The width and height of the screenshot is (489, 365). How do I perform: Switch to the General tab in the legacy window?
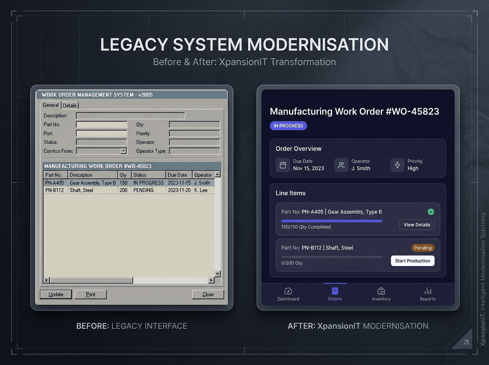[x=51, y=105]
